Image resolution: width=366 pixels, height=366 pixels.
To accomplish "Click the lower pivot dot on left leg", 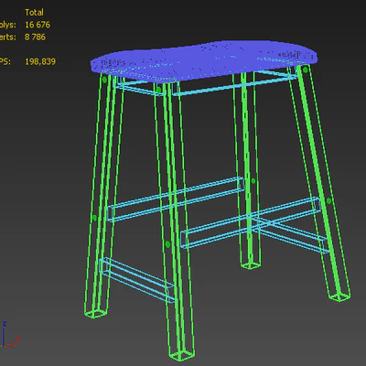I will [x=94, y=218].
